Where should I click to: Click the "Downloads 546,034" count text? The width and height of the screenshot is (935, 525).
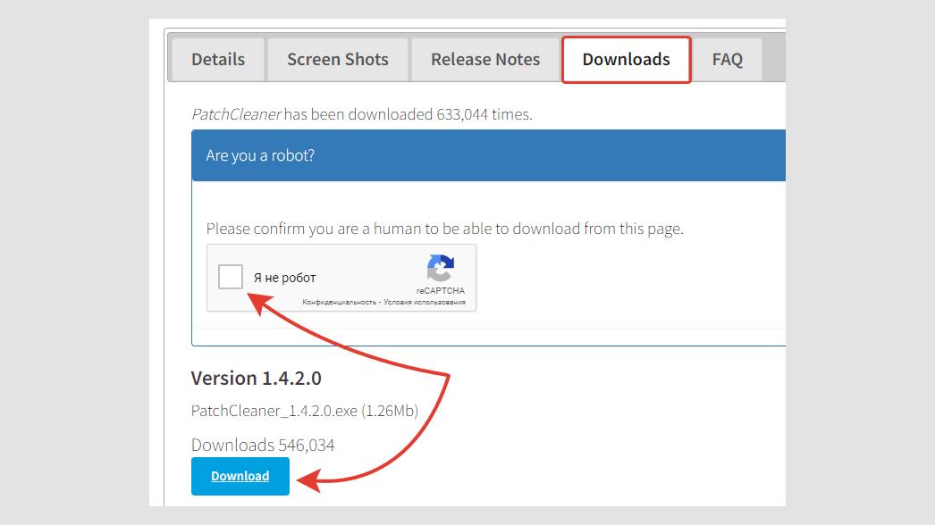click(x=263, y=446)
